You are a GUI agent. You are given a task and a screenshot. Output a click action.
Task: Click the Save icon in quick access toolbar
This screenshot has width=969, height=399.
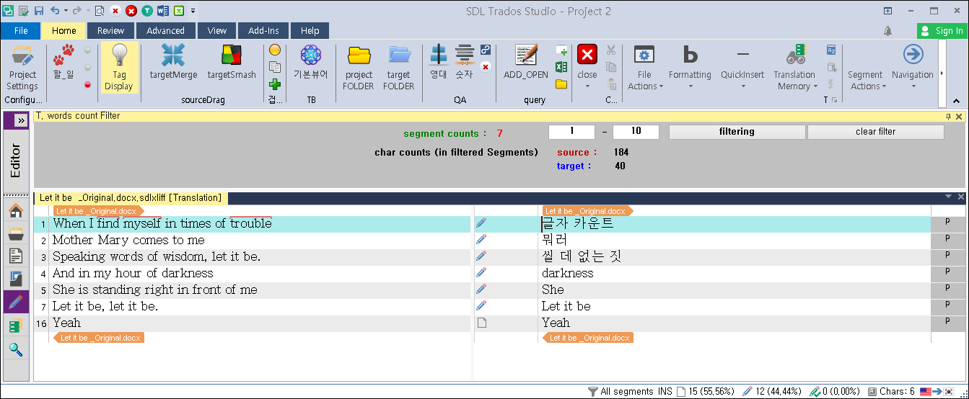click(39, 11)
